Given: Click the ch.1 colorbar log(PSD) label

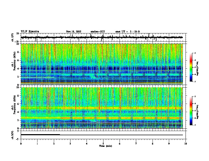Looking at the screenshot, I should [x=198, y=68].
